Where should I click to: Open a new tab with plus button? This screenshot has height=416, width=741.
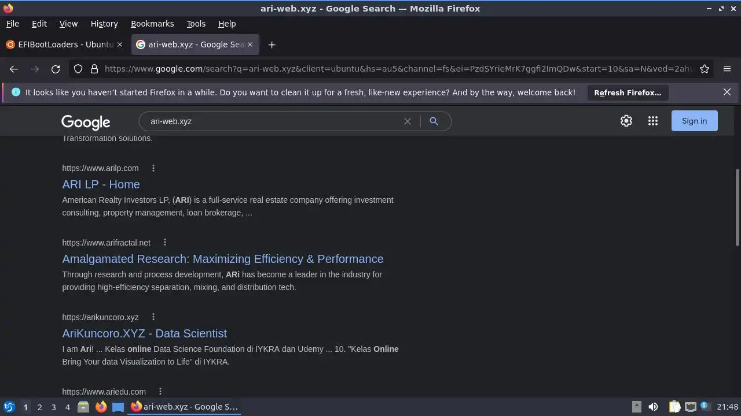tap(272, 44)
